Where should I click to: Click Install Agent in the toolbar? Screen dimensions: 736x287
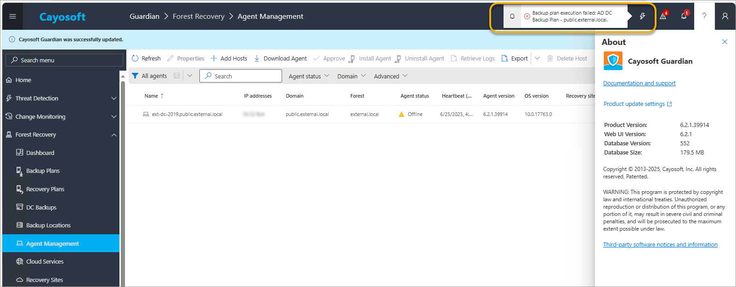point(370,59)
